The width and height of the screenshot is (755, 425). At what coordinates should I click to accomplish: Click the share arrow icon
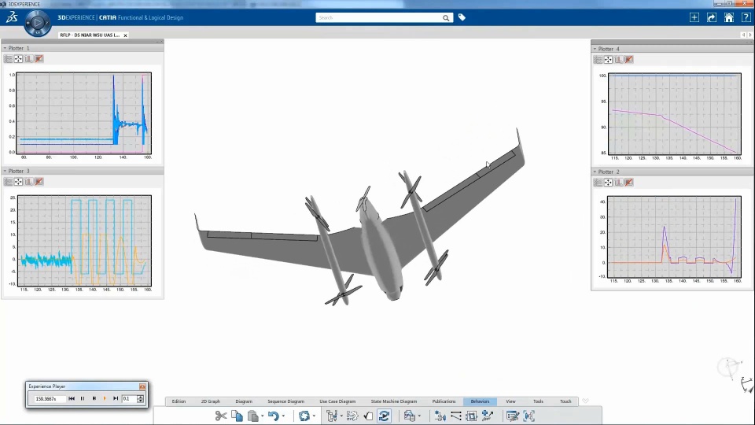(x=711, y=17)
